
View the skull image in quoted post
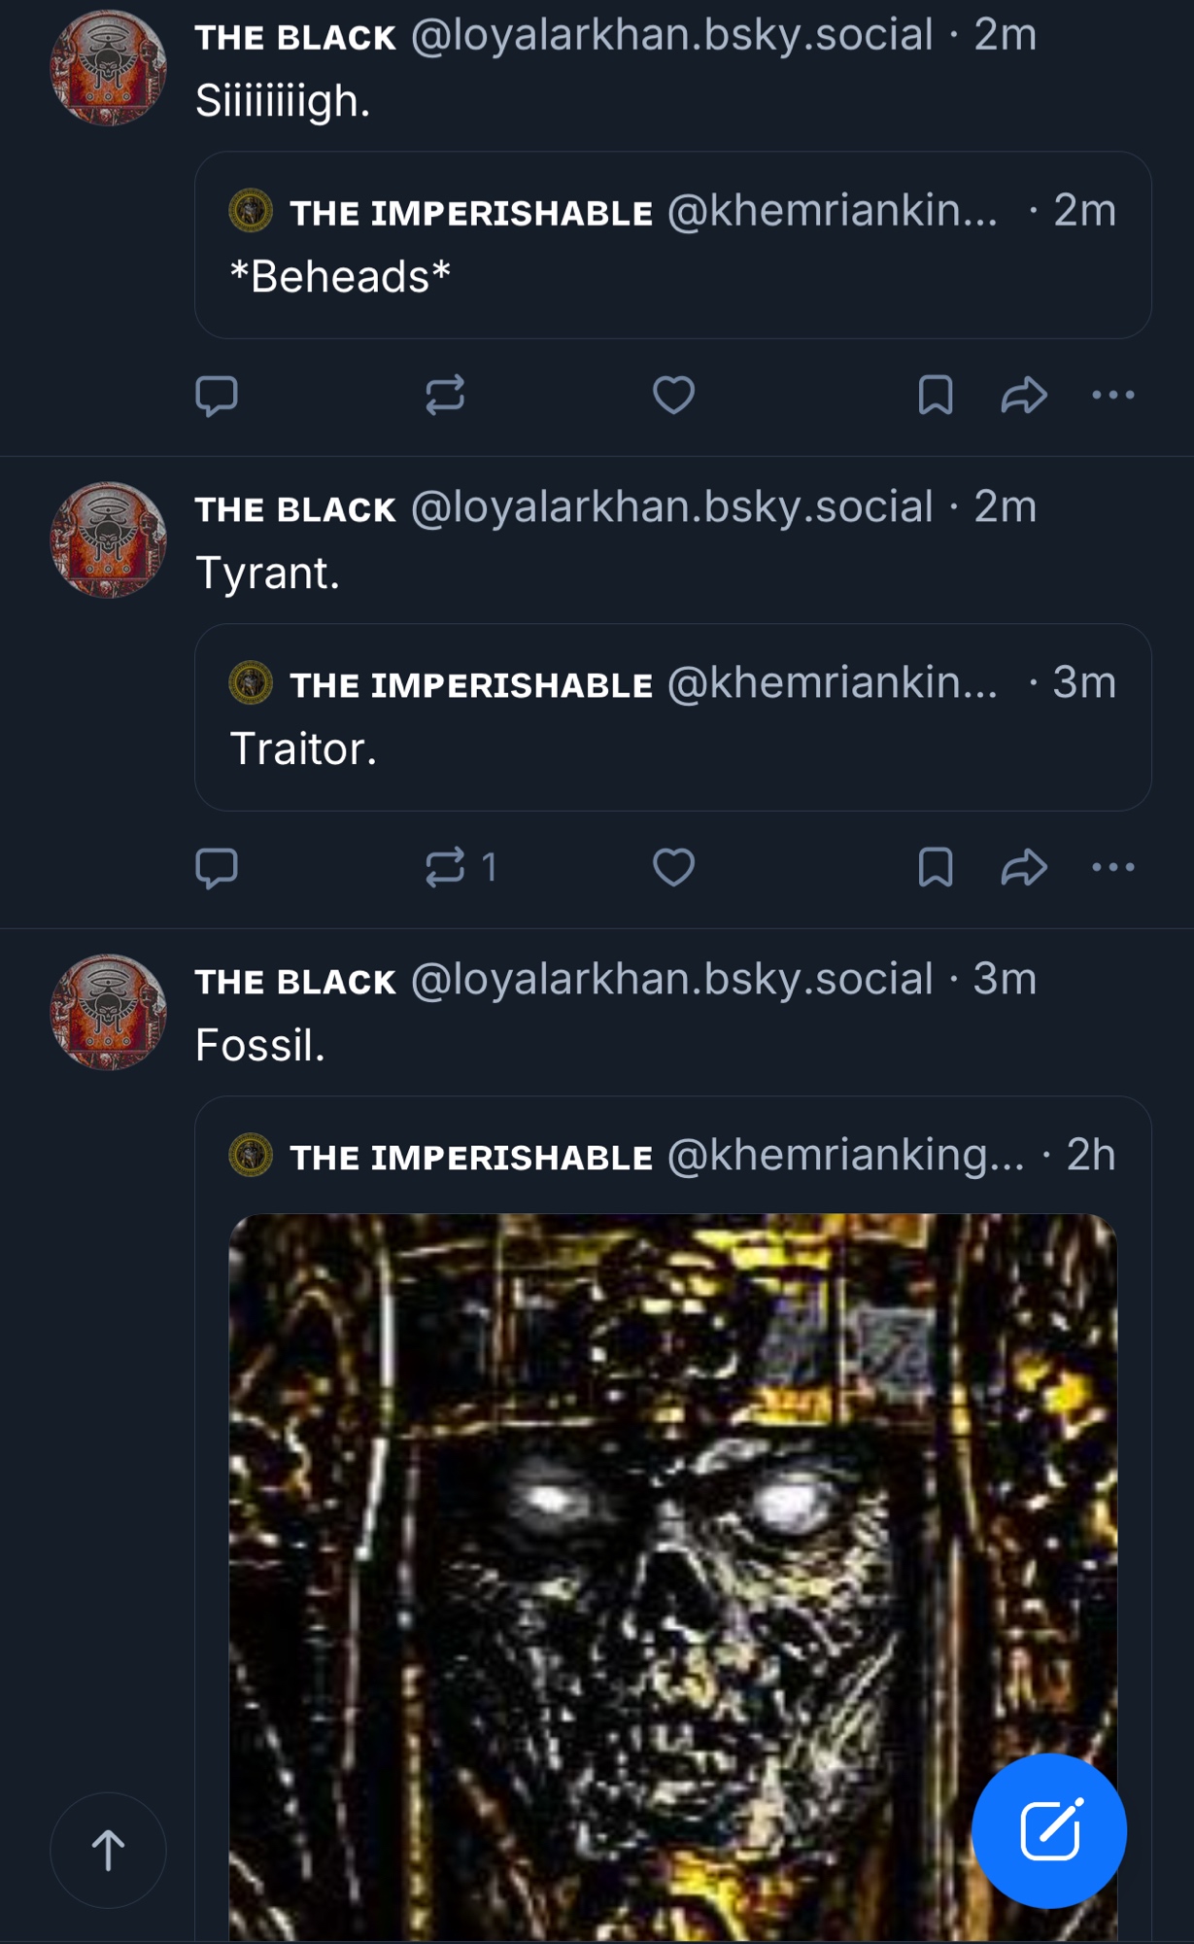(672, 1575)
